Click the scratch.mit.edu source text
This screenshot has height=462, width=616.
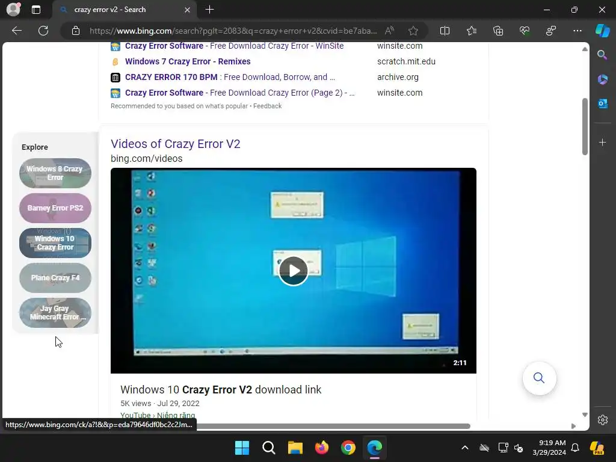(x=406, y=62)
